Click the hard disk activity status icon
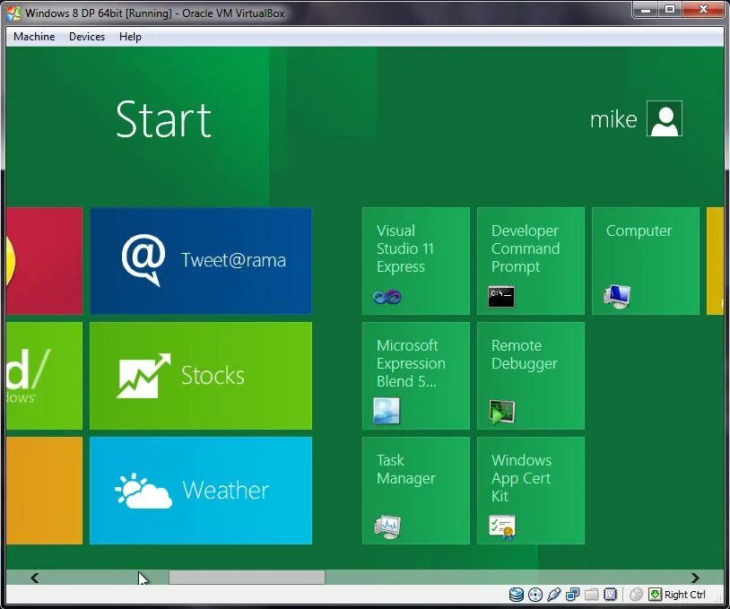Viewport: 730px width, 609px height. pyautogui.click(x=517, y=595)
